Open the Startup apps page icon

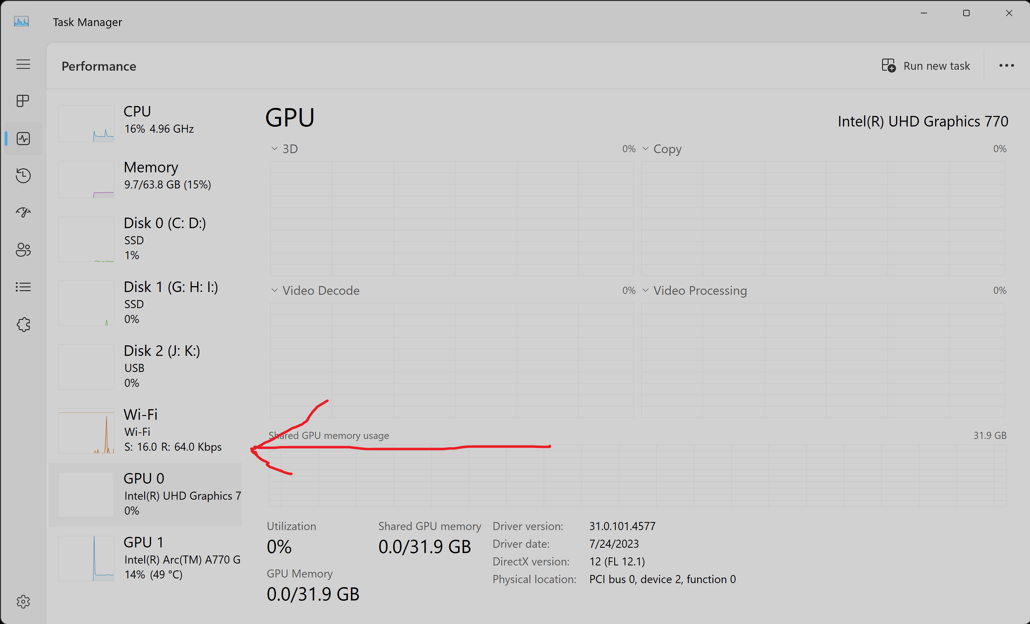pos(23,213)
